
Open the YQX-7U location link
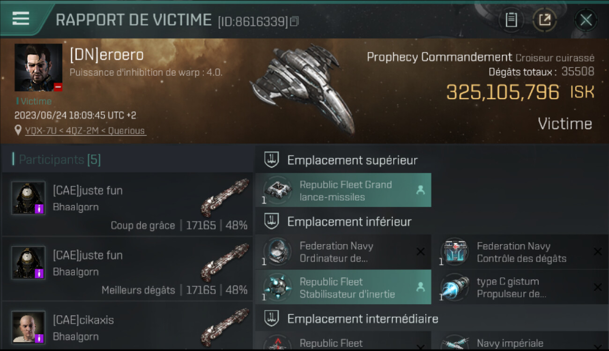coord(85,131)
